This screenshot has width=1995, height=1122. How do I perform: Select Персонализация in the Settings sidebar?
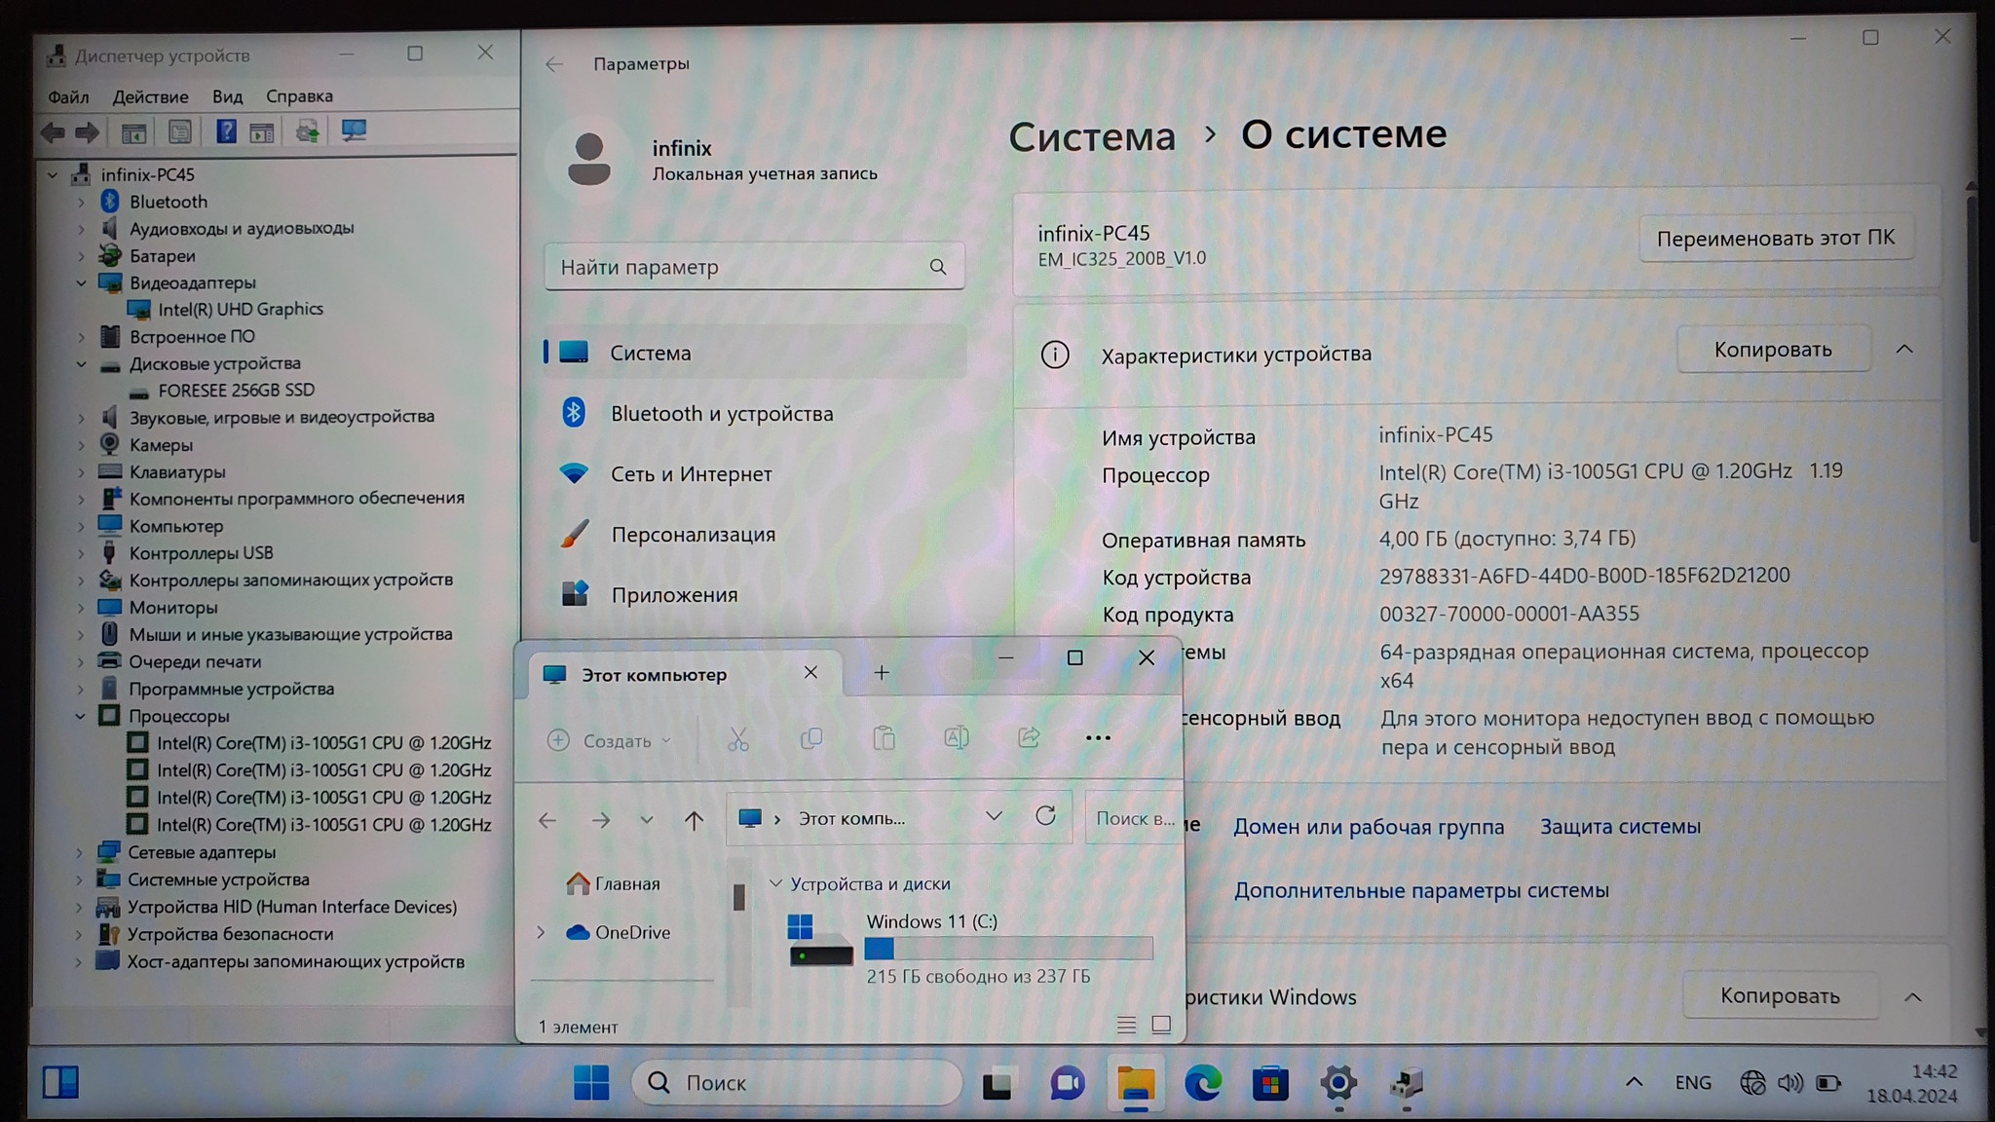coord(693,535)
